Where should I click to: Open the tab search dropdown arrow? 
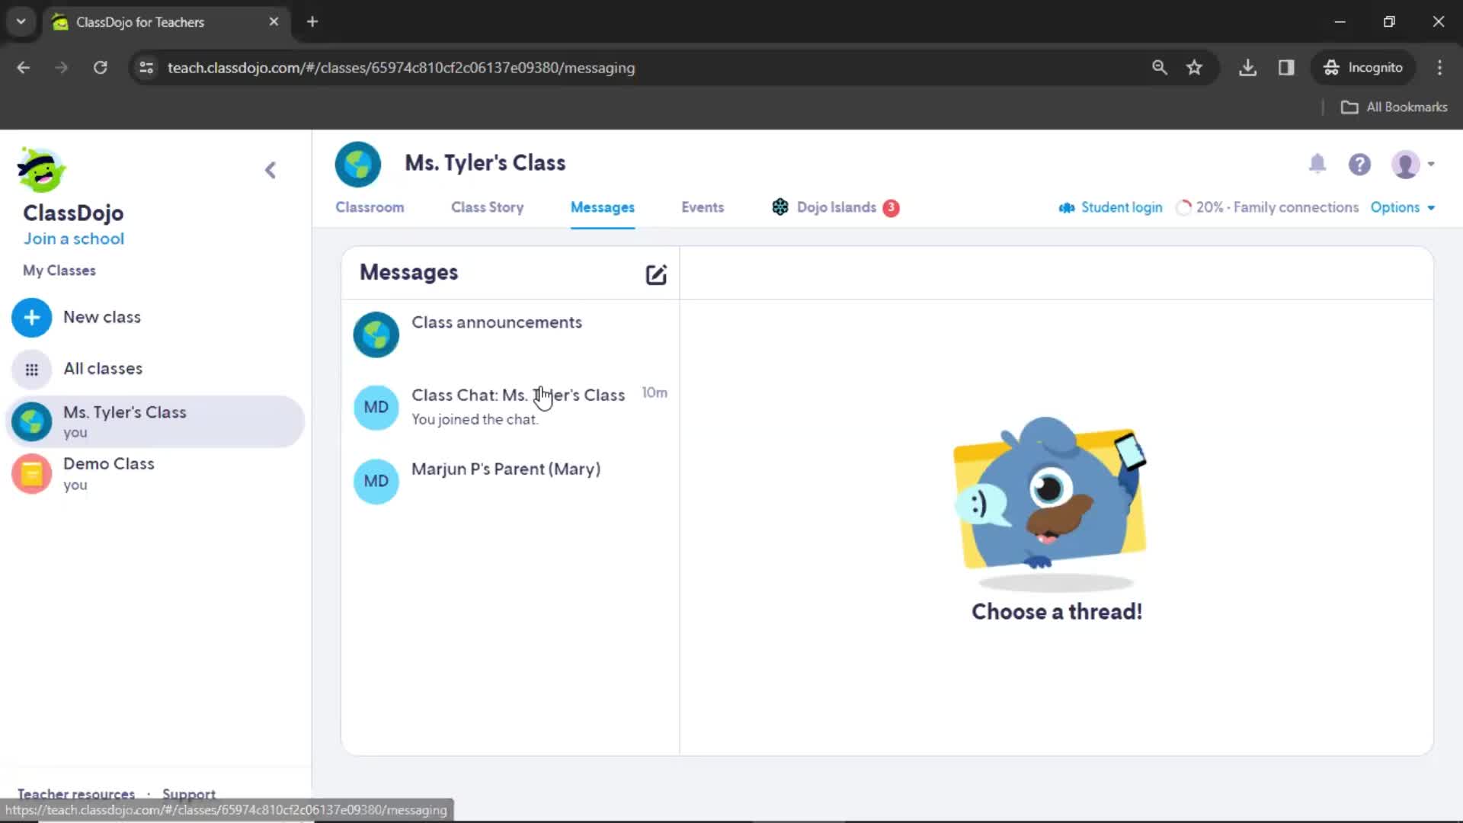tap(21, 21)
